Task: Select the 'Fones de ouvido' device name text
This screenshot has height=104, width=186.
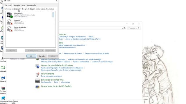Action: (x=20, y=27)
